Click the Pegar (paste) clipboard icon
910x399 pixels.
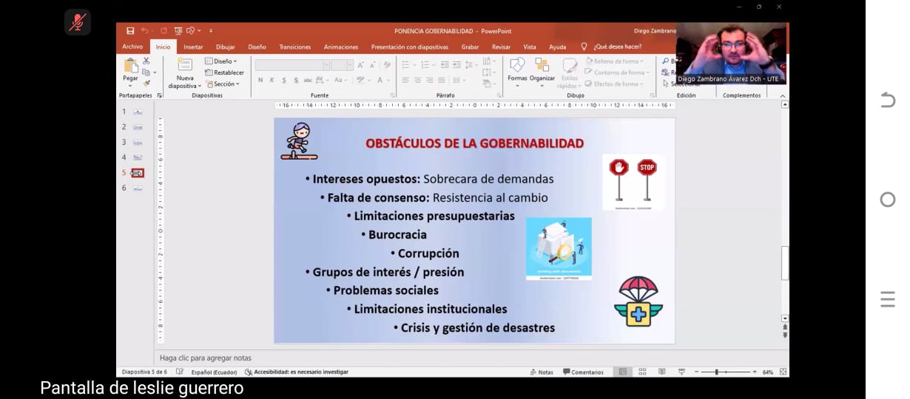click(x=131, y=69)
